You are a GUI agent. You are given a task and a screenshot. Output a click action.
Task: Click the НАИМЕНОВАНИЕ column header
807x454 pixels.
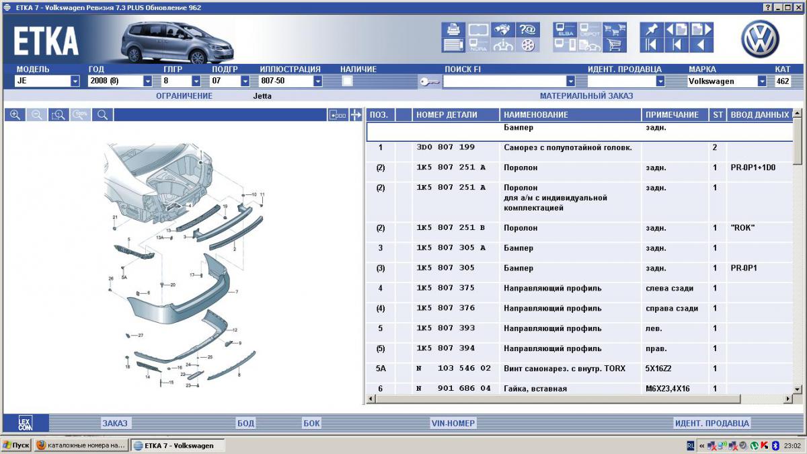tap(571, 115)
